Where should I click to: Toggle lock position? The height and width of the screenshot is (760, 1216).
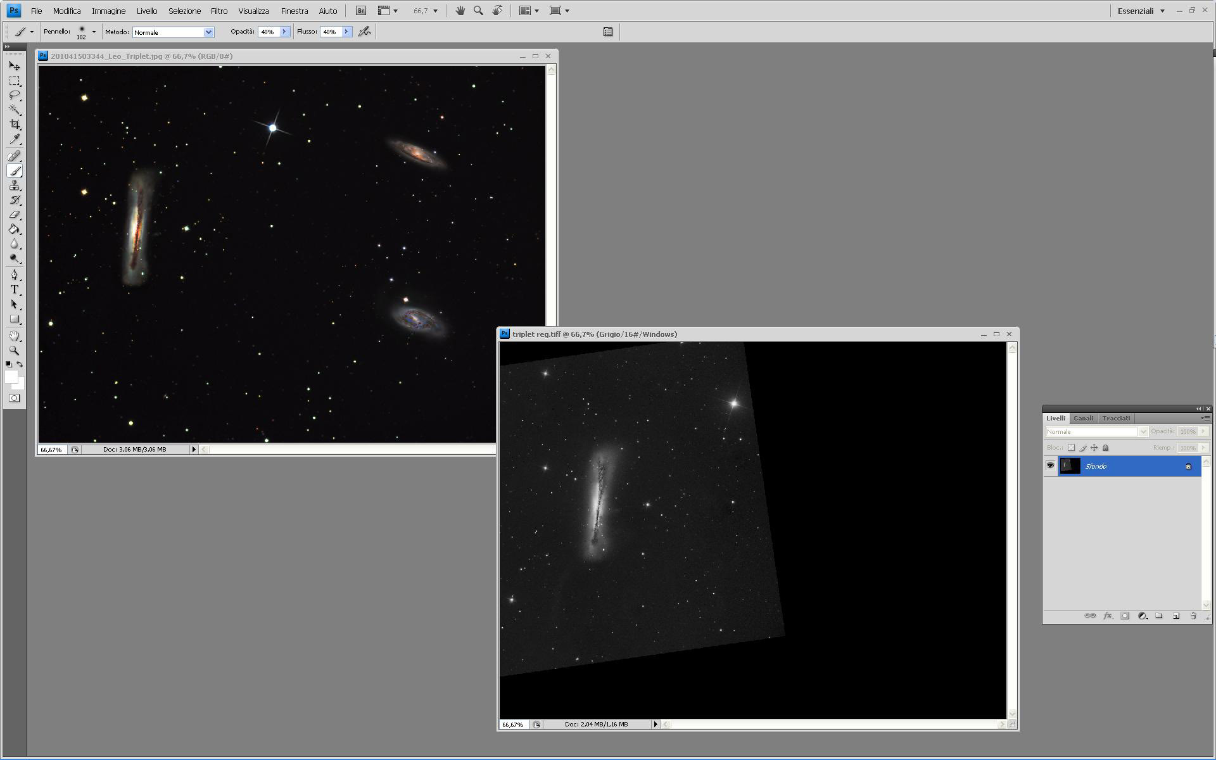pos(1094,448)
